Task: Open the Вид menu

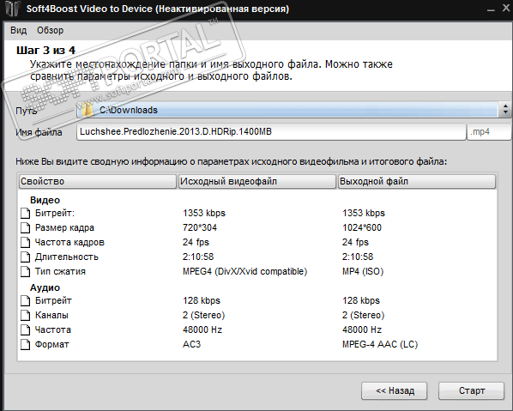Action: 18,30
